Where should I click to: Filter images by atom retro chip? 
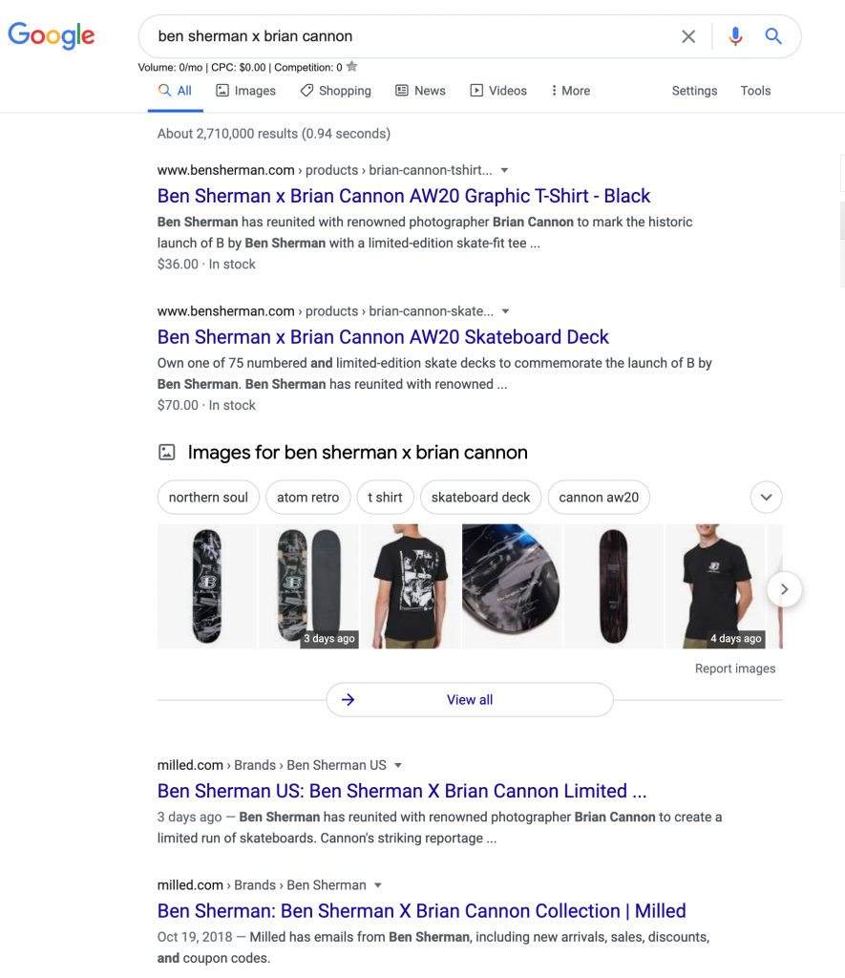pyautogui.click(x=308, y=497)
